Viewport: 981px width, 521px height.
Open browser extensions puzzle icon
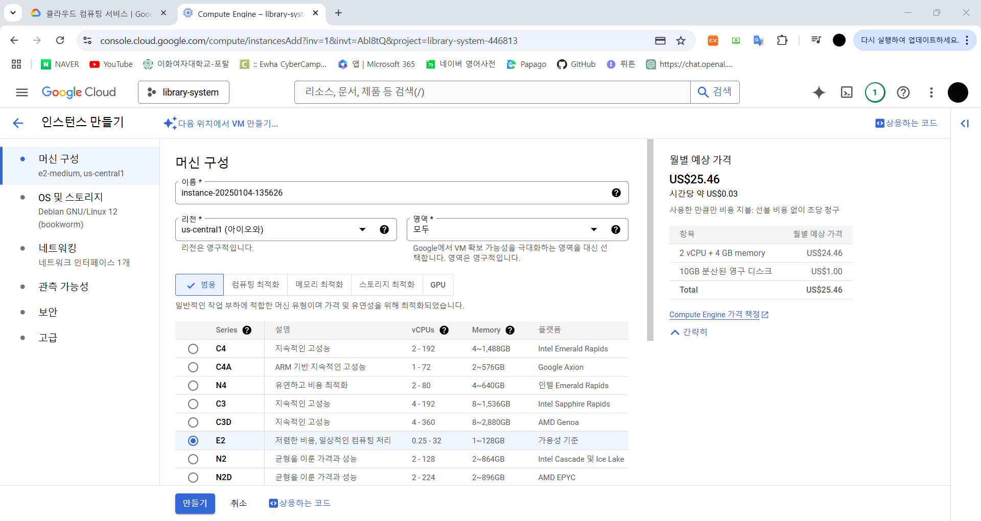coord(782,40)
